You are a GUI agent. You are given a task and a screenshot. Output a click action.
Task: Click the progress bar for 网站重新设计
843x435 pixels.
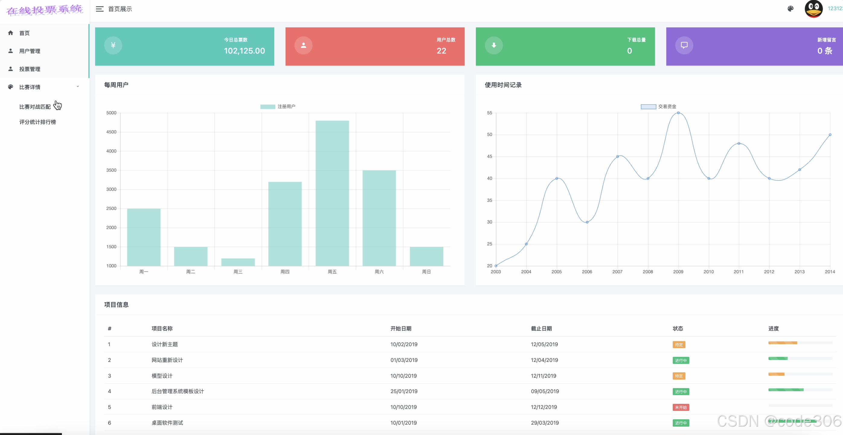pyautogui.click(x=800, y=358)
